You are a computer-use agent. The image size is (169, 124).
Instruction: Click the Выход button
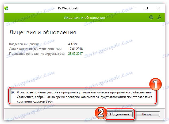tap(147, 114)
